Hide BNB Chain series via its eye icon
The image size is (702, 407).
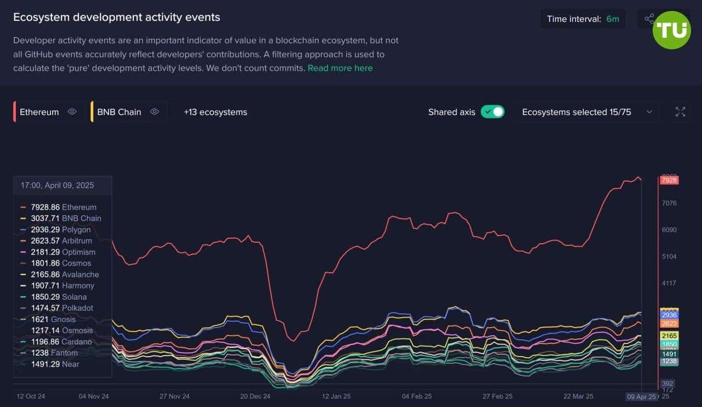[x=155, y=112]
